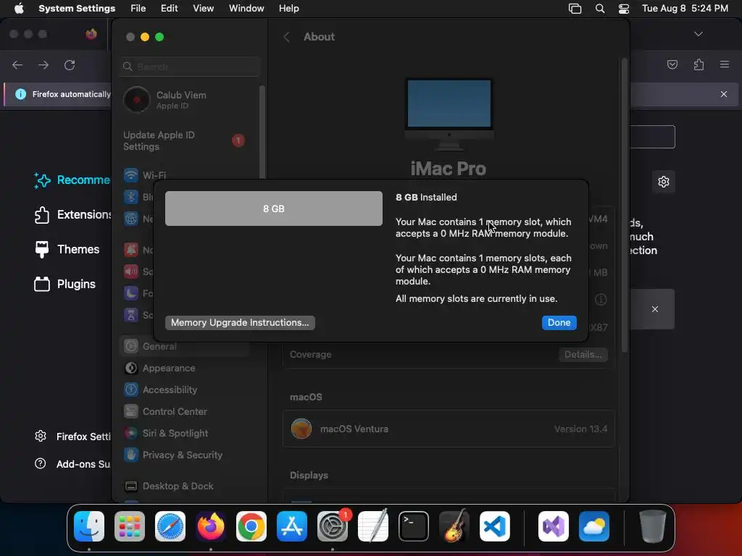Open Firefox Pocket icon
The image size is (742, 556).
coord(672,64)
